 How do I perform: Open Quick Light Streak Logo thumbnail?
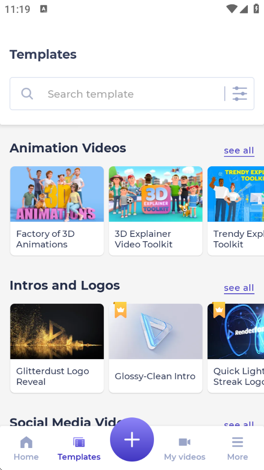pos(235,331)
